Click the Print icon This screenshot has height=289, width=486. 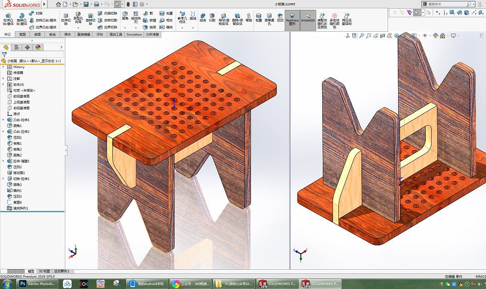click(x=97, y=4)
